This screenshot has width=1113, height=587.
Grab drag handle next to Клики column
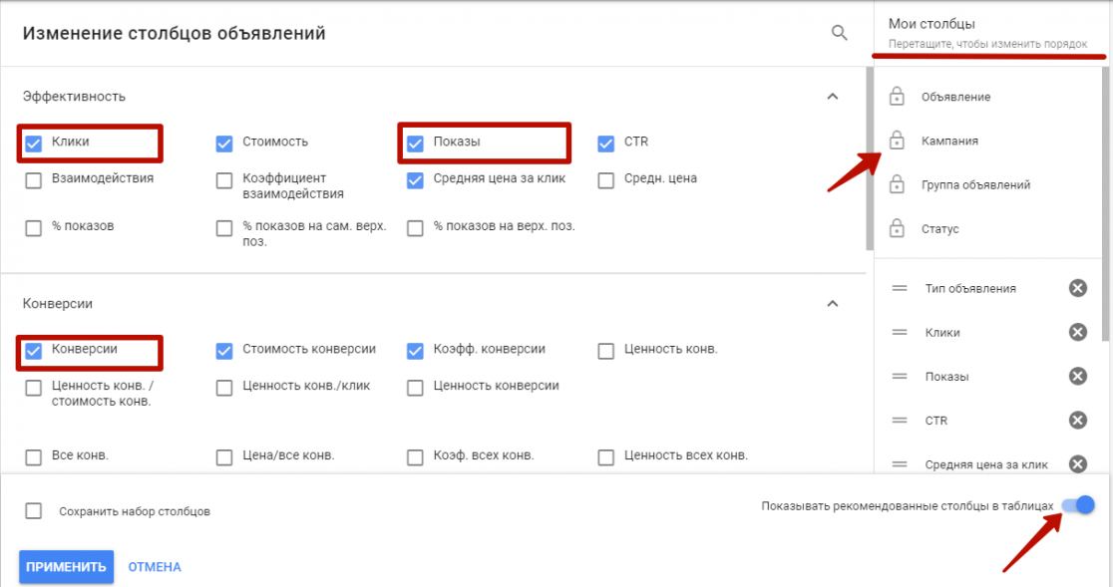coord(900,332)
